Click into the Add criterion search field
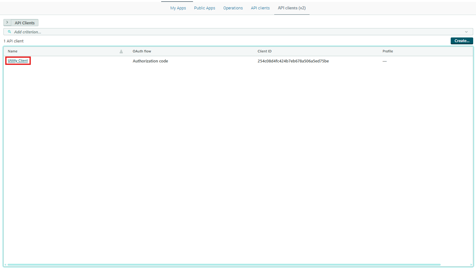The width and height of the screenshot is (476, 270). tap(219, 32)
